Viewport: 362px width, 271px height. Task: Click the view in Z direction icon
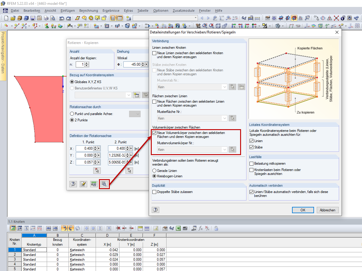[247, 26]
